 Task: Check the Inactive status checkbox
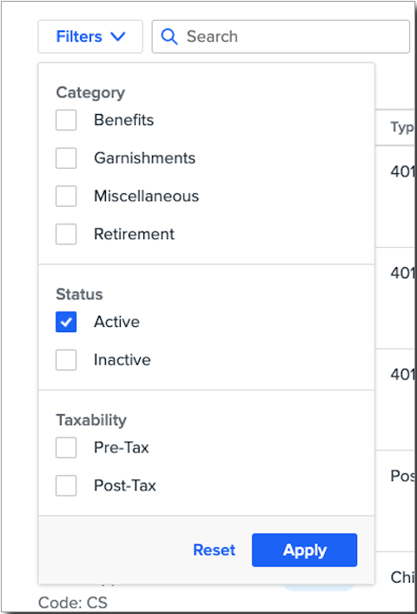click(x=66, y=360)
